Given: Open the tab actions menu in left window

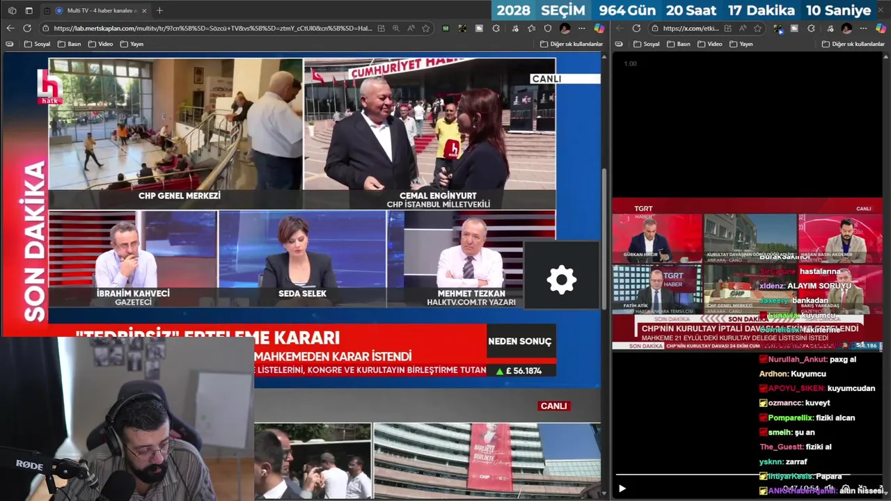Looking at the screenshot, I should coord(29,10).
